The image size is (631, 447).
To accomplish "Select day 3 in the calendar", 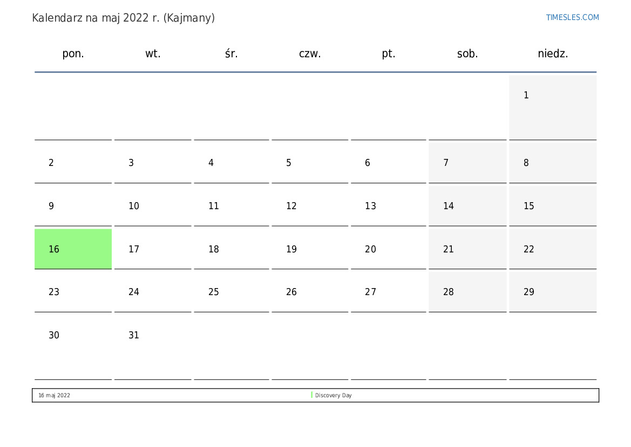I will (153, 163).
